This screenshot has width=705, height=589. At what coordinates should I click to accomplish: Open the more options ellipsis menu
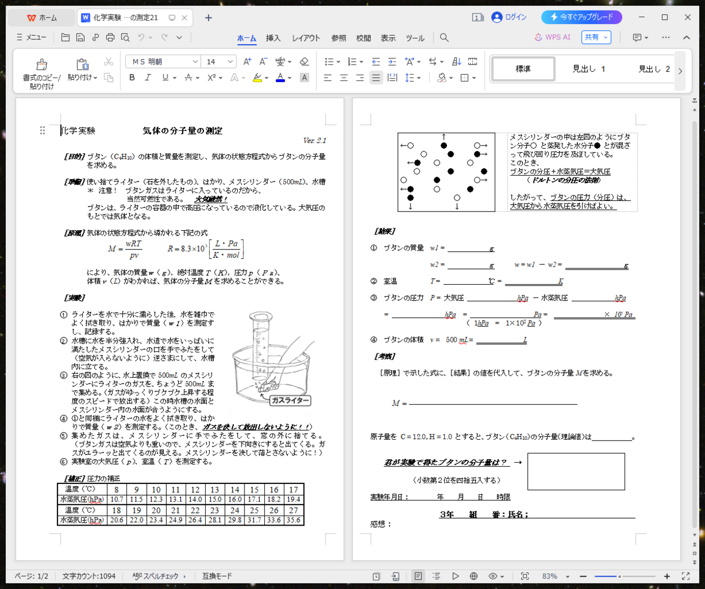tap(666, 38)
